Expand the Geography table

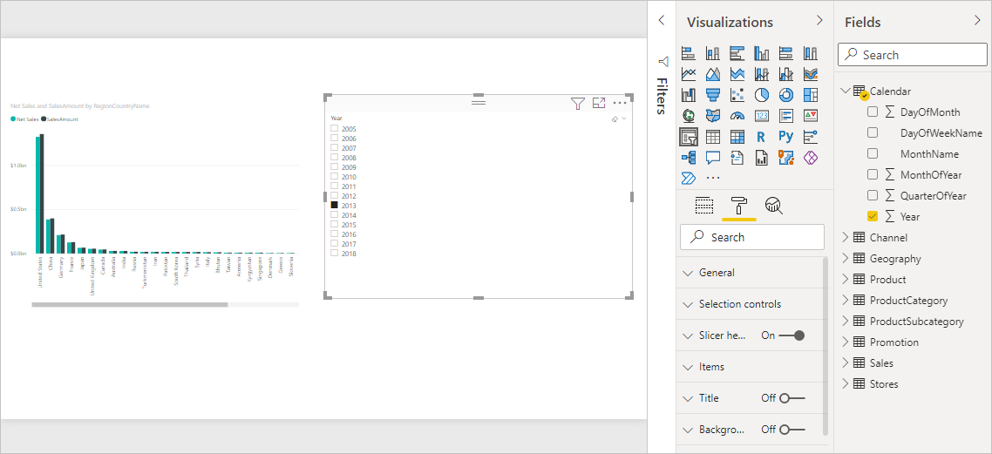[x=845, y=258]
